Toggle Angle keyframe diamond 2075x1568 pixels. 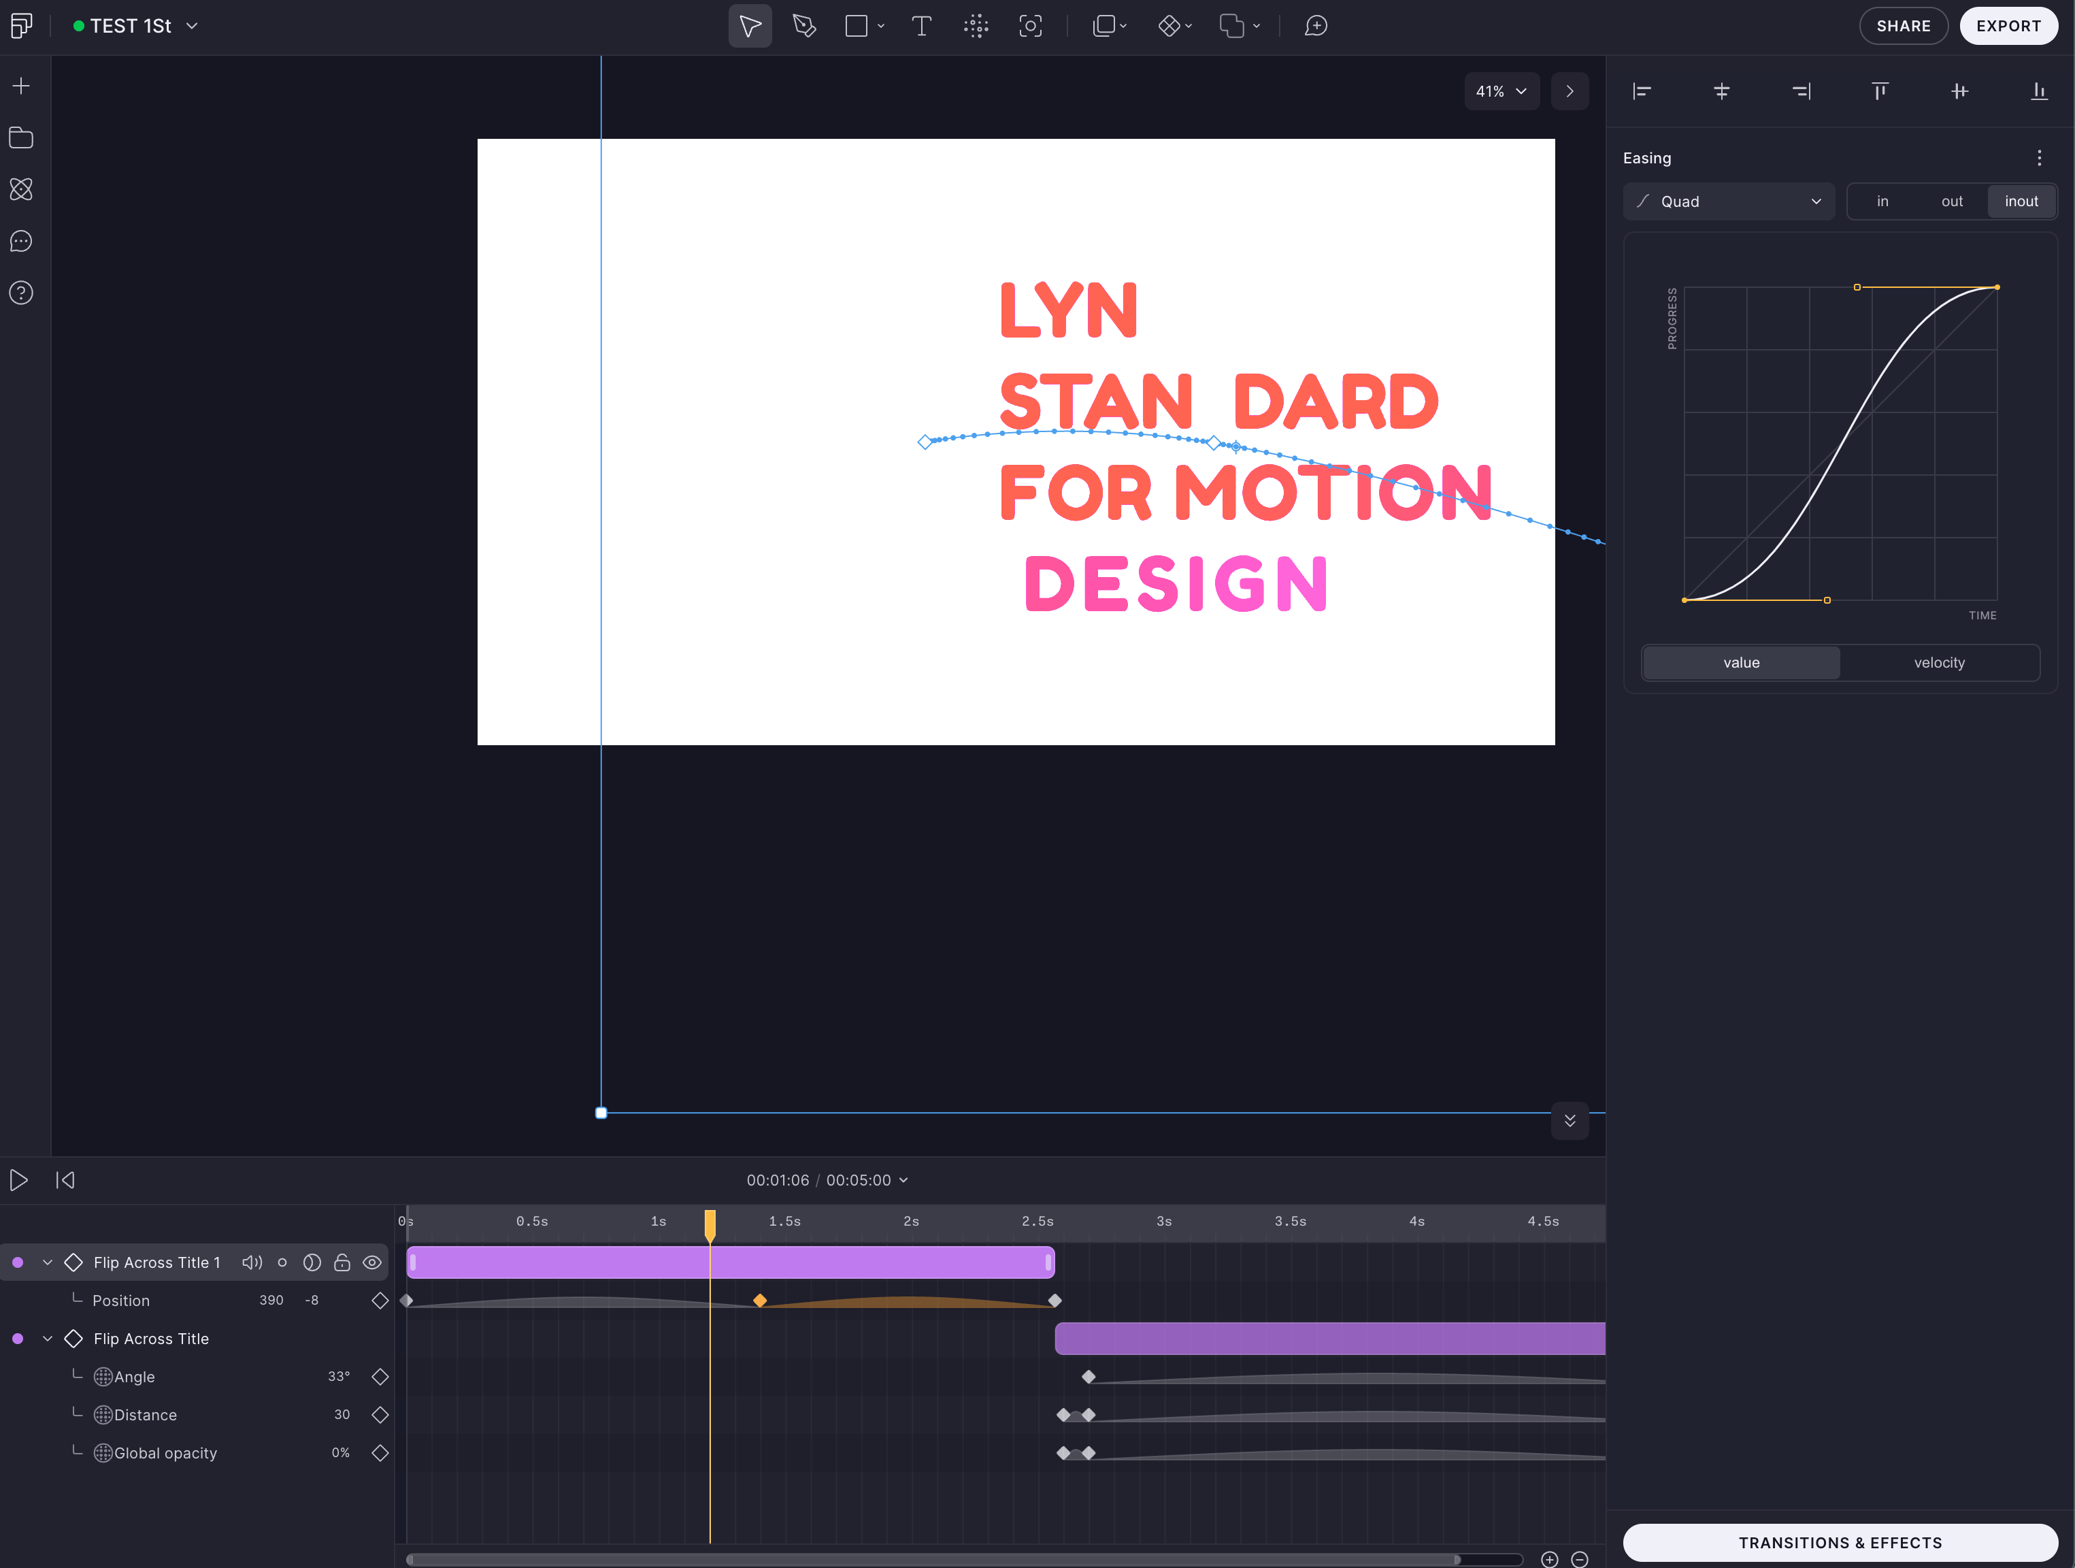tap(380, 1377)
